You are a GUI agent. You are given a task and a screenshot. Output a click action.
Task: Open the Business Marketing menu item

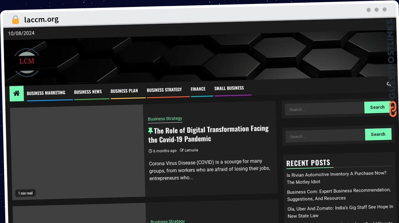pos(46,93)
